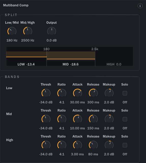Click the Low band 30.00 ms Attack value

[77, 102]
